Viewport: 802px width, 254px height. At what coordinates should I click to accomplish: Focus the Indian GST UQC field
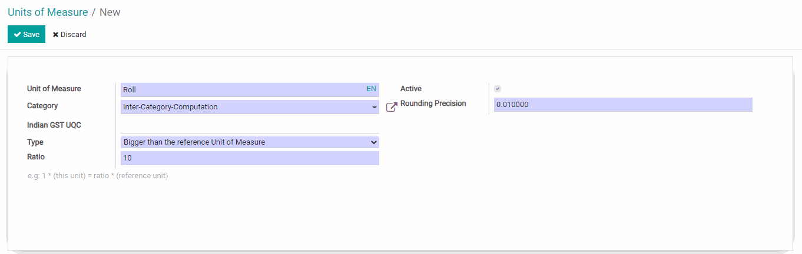(x=250, y=126)
